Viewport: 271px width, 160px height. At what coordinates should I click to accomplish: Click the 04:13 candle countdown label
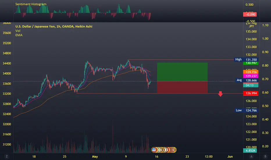[251, 85]
